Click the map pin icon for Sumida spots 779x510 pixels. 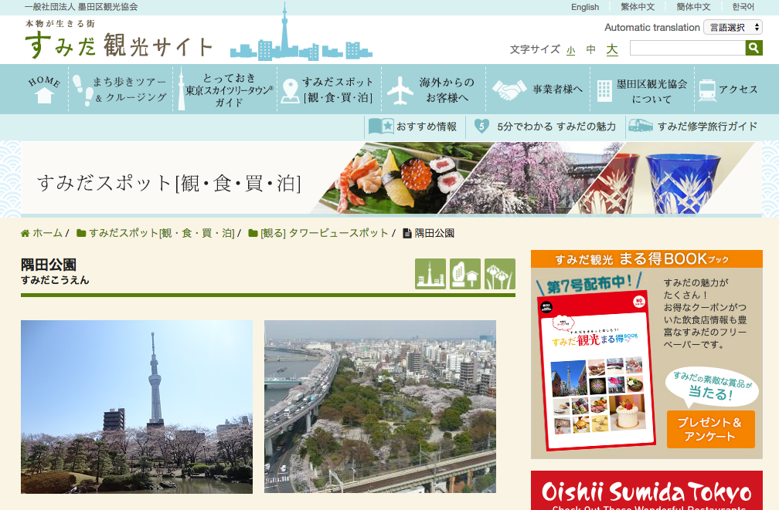(290, 91)
